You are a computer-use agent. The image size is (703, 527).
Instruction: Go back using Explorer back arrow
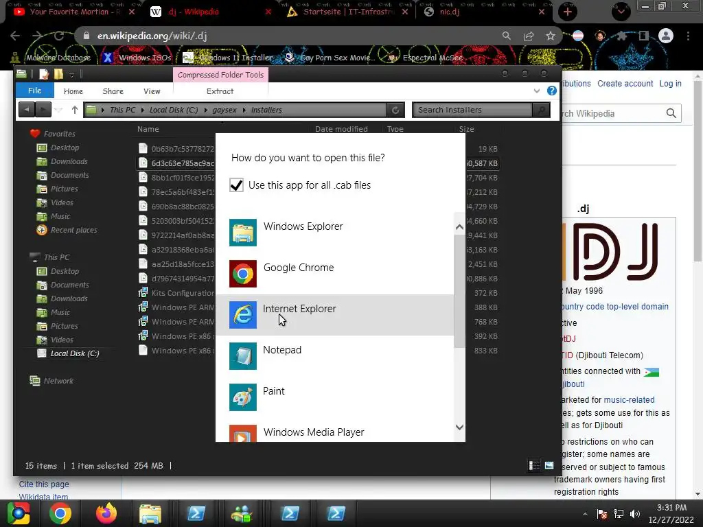pyautogui.click(x=27, y=109)
